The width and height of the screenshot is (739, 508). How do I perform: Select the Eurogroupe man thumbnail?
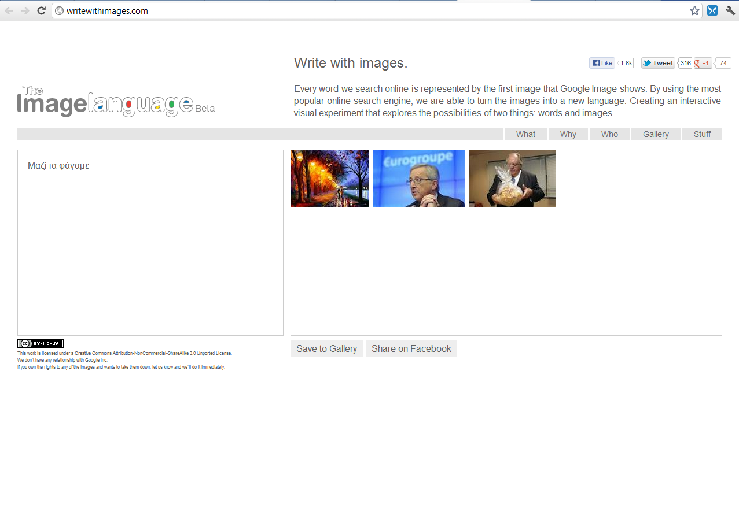[419, 179]
